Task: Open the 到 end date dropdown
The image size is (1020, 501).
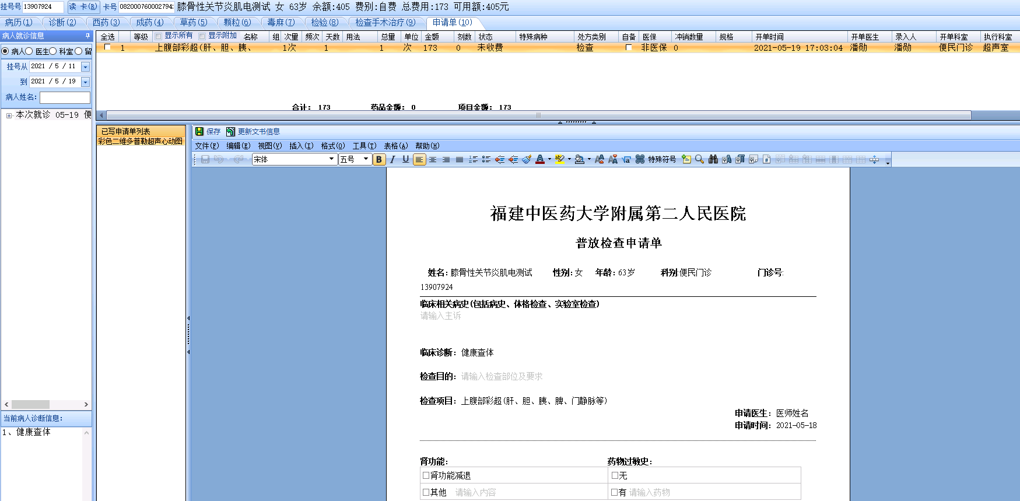Action: pyautogui.click(x=86, y=82)
